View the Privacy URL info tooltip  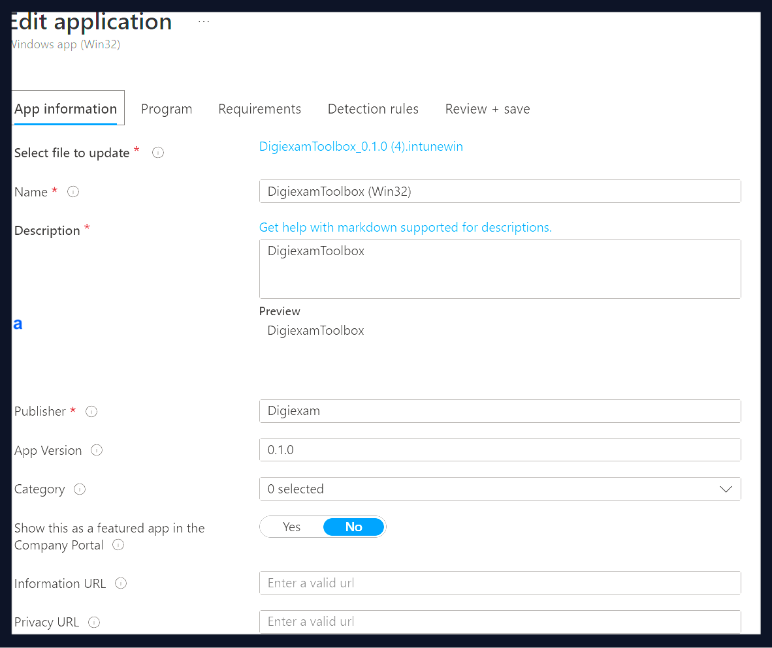[94, 622]
